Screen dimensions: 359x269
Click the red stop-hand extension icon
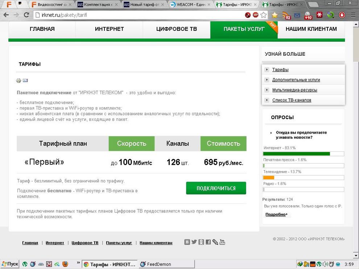342,15
